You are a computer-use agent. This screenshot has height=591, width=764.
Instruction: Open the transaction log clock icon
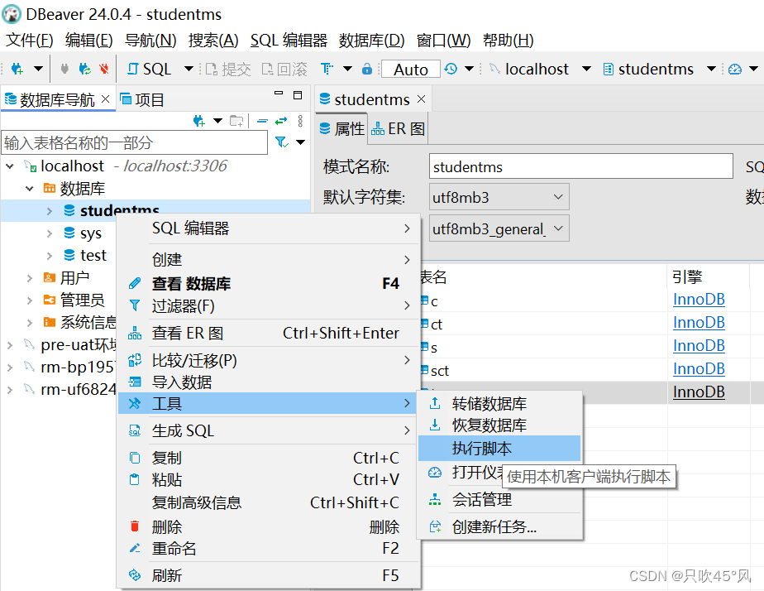click(x=451, y=69)
